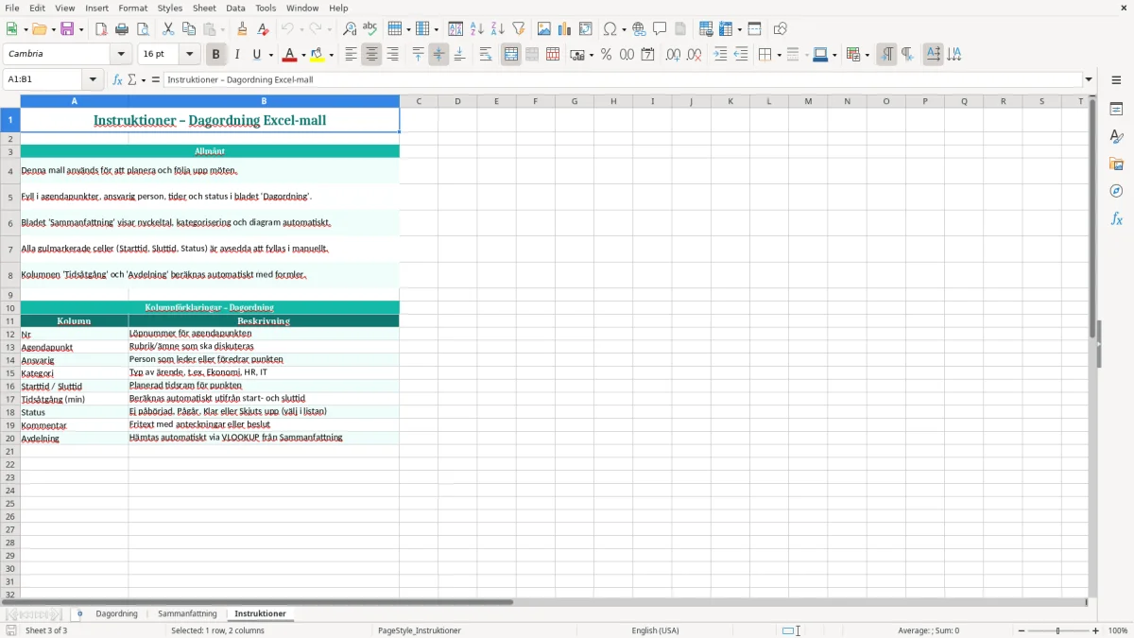This screenshot has width=1134, height=638.
Task: Toggle Wrap Text button
Action: (x=486, y=55)
